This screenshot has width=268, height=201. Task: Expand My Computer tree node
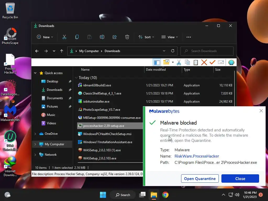click(x=35, y=144)
